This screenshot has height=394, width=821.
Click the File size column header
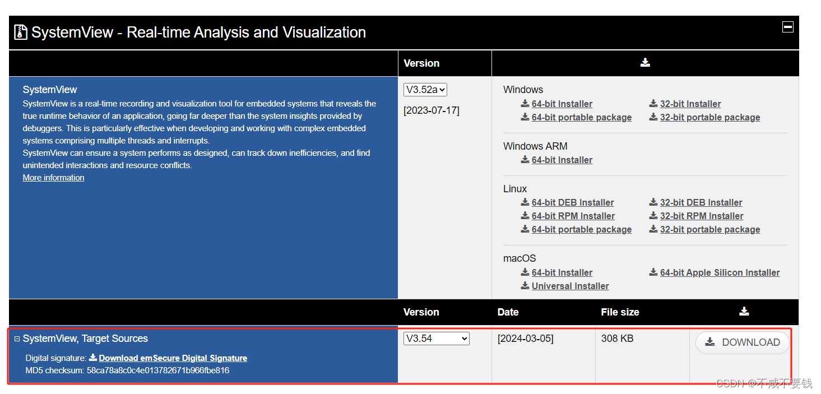(x=620, y=312)
